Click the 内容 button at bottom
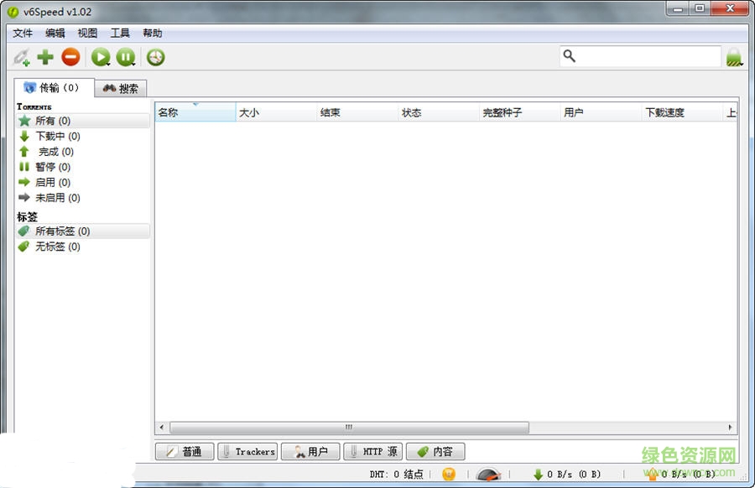Image resolution: width=755 pixels, height=488 pixels. (435, 451)
